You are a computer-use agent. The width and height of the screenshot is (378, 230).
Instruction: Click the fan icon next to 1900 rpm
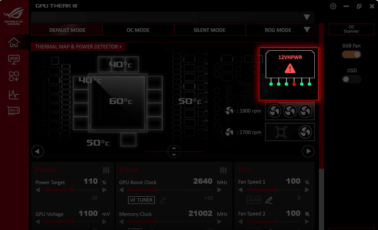tap(229, 111)
